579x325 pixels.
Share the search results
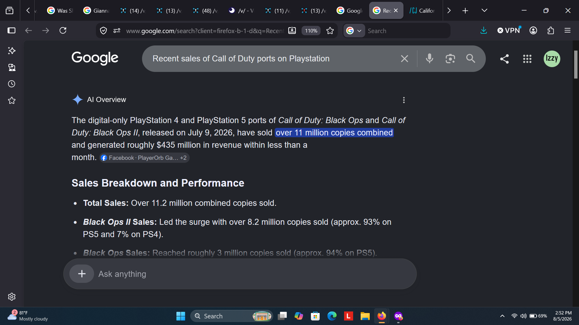[505, 59]
